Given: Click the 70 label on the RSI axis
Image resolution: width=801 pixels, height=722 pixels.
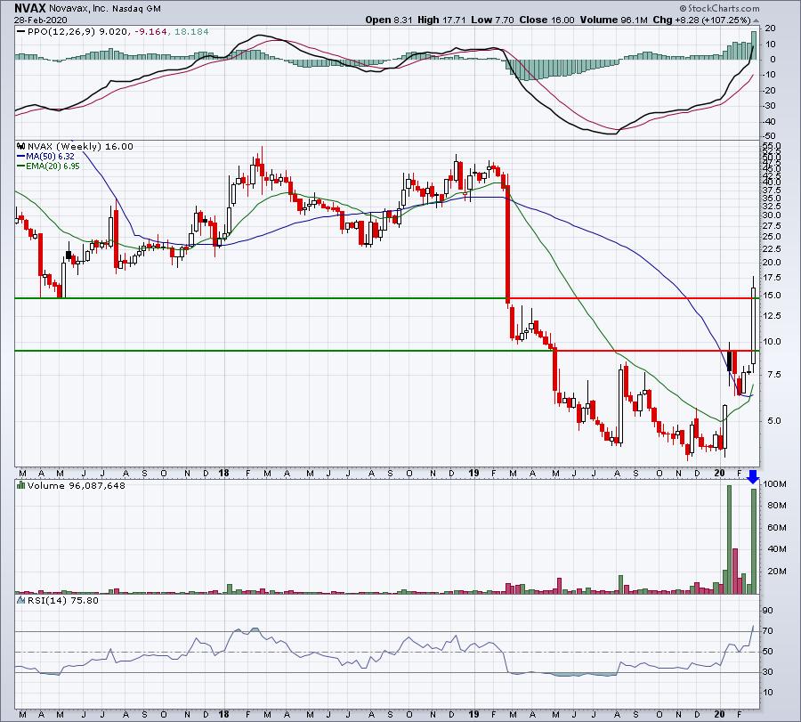Looking at the screenshot, I should pyautogui.click(x=768, y=631).
